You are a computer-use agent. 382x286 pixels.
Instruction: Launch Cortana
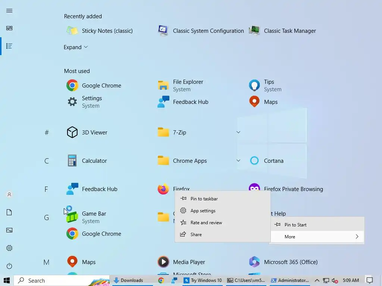coord(266,161)
